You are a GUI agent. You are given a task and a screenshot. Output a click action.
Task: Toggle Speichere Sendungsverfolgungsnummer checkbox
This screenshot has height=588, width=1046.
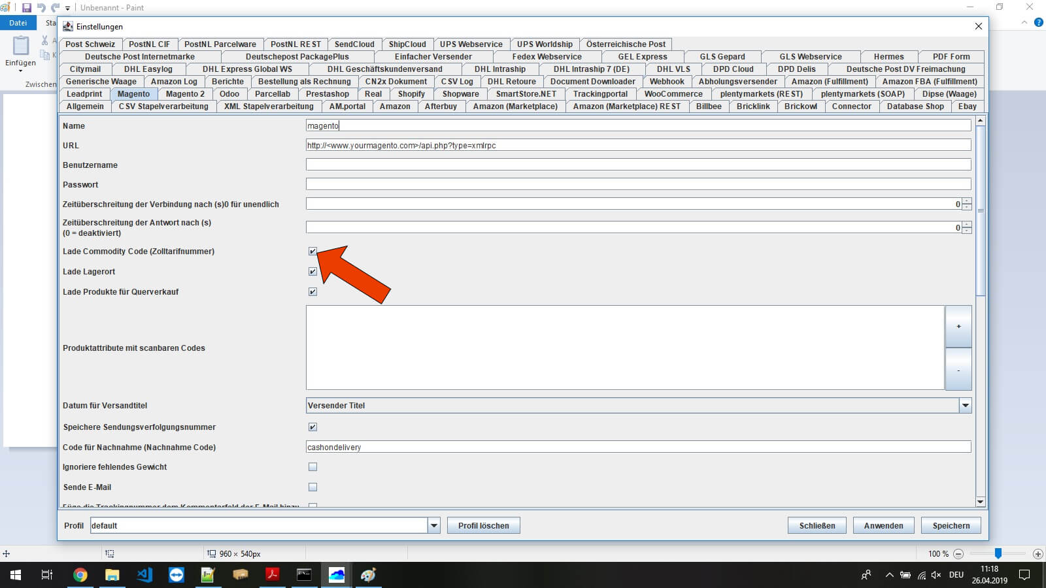point(312,427)
